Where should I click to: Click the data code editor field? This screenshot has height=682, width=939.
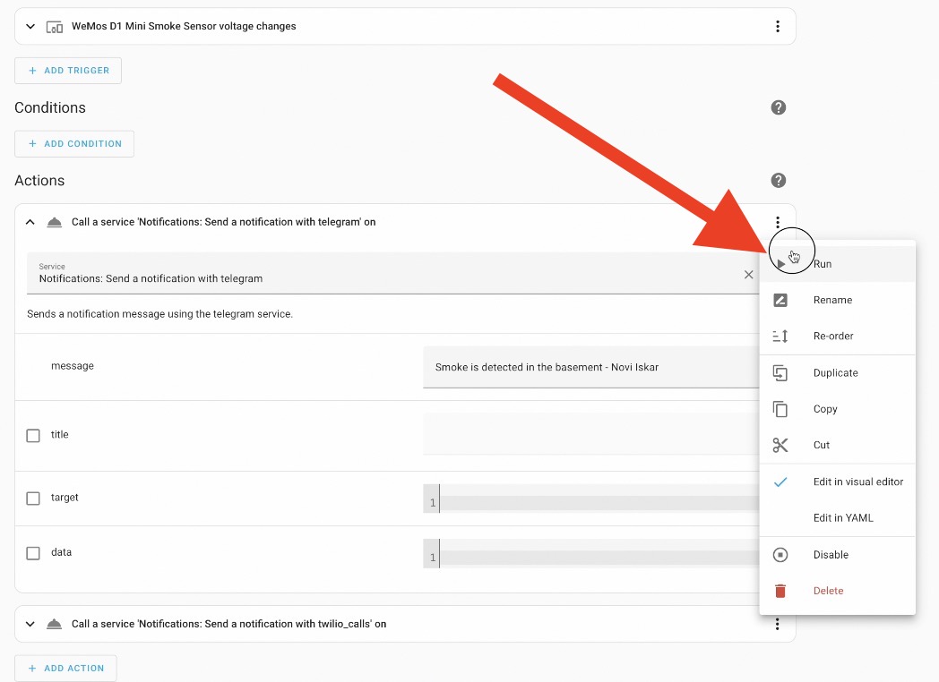(x=591, y=553)
